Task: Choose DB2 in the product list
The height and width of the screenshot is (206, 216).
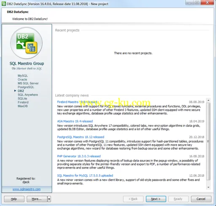Action: point(21,91)
